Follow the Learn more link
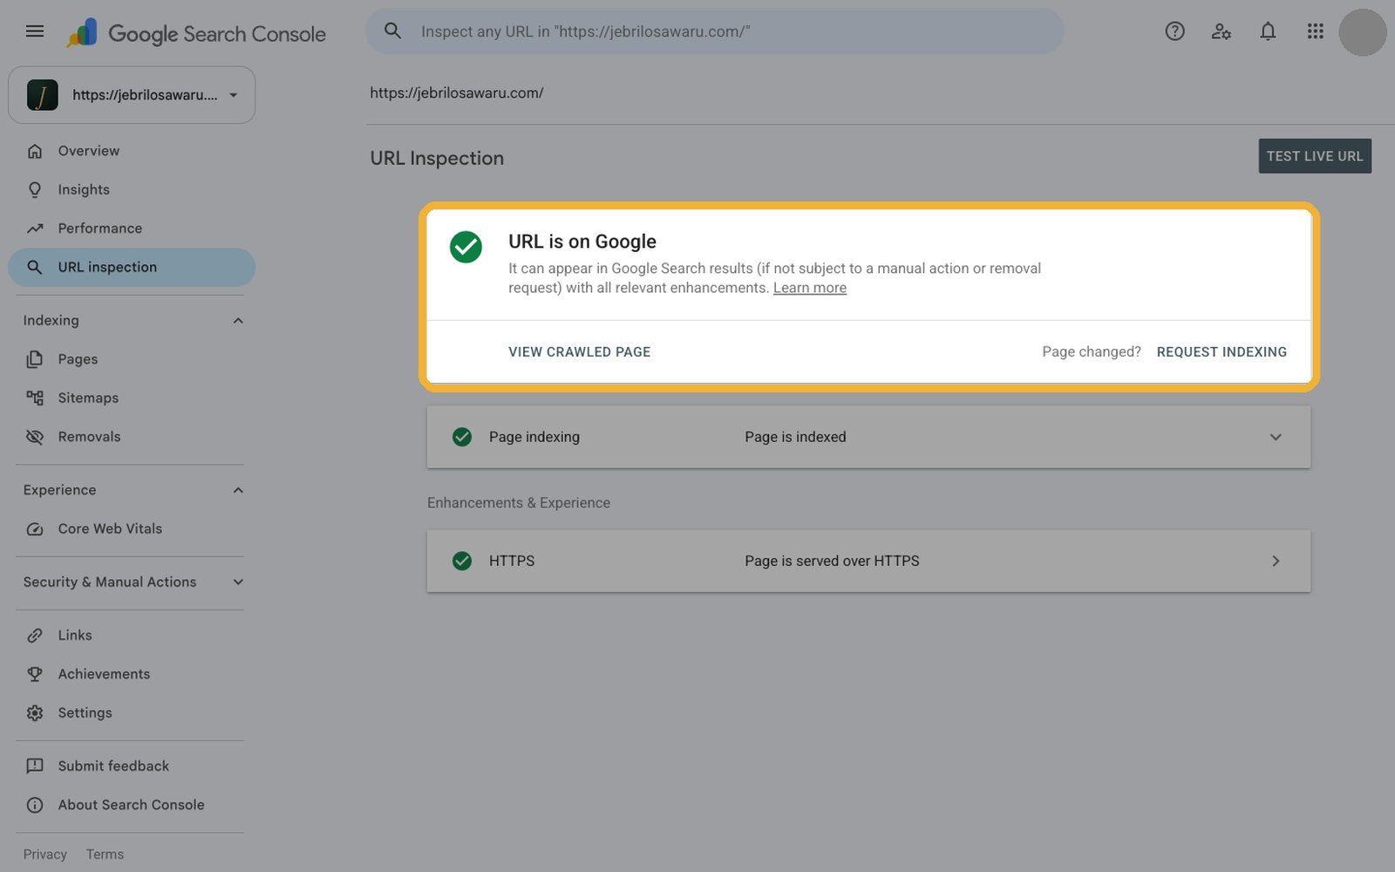The height and width of the screenshot is (872, 1395). [809, 288]
